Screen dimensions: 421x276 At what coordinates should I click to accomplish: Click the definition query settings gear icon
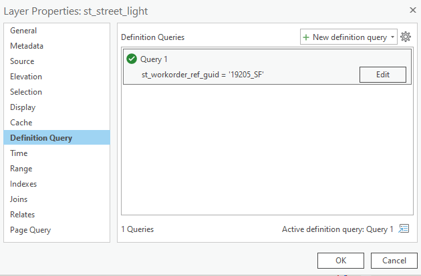pos(406,37)
